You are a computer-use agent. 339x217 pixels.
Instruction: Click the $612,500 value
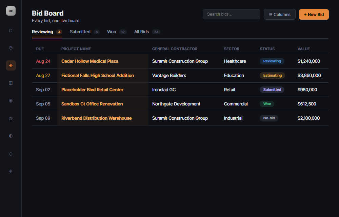[307, 104]
